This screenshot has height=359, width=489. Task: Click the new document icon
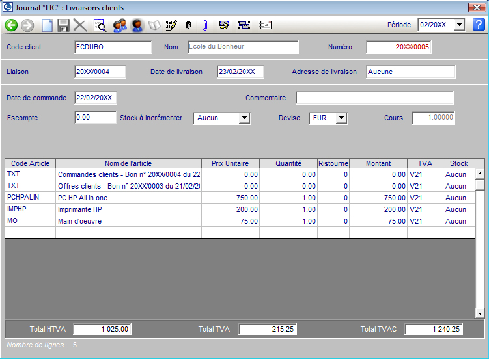click(x=47, y=25)
